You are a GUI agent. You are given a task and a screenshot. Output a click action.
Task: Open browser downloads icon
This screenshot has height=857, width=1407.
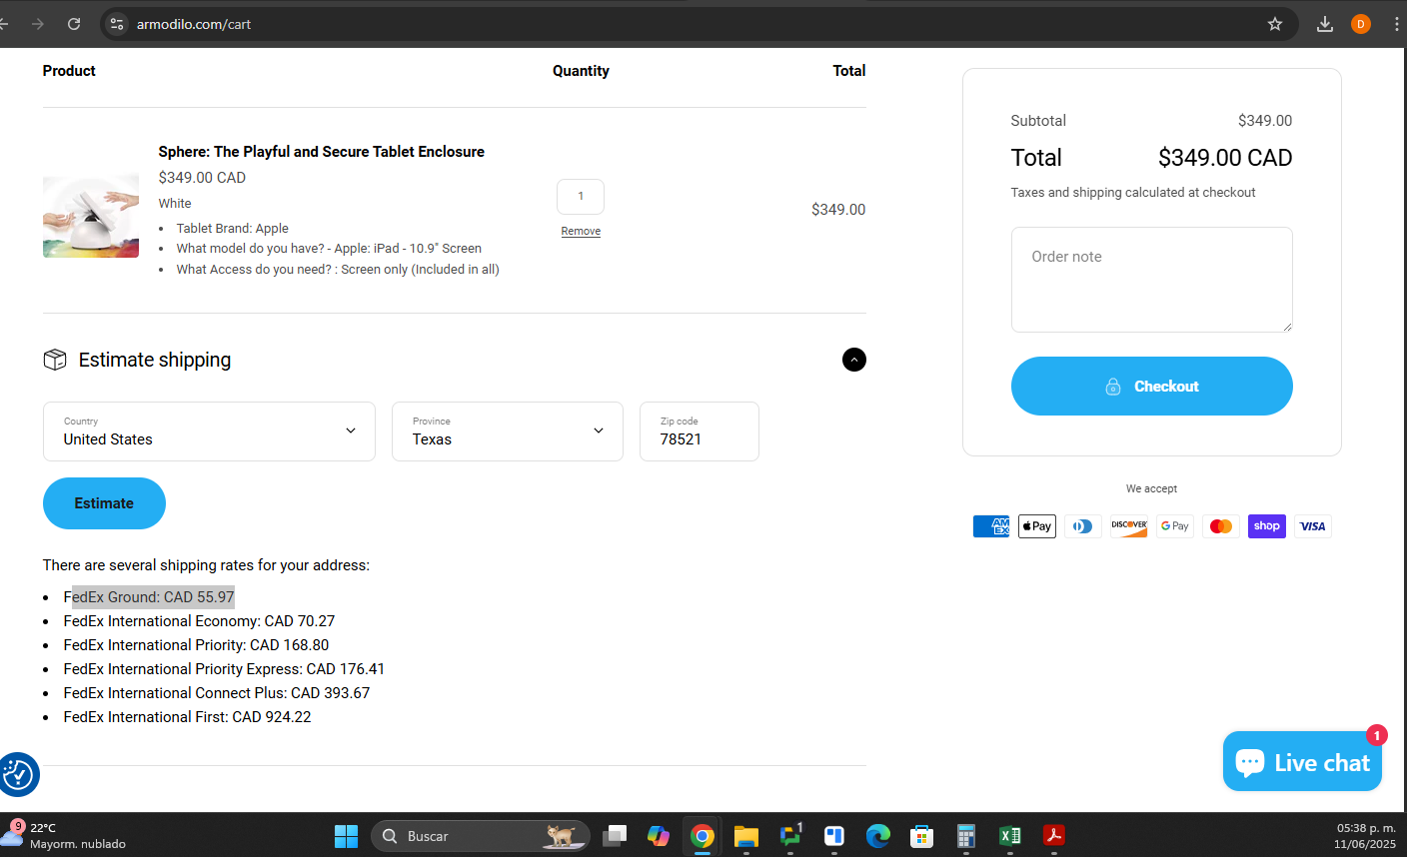tap(1325, 24)
